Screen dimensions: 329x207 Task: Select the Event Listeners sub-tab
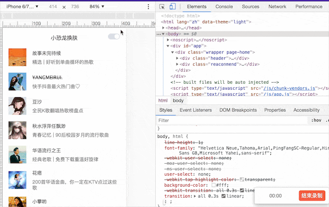click(196, 110)
